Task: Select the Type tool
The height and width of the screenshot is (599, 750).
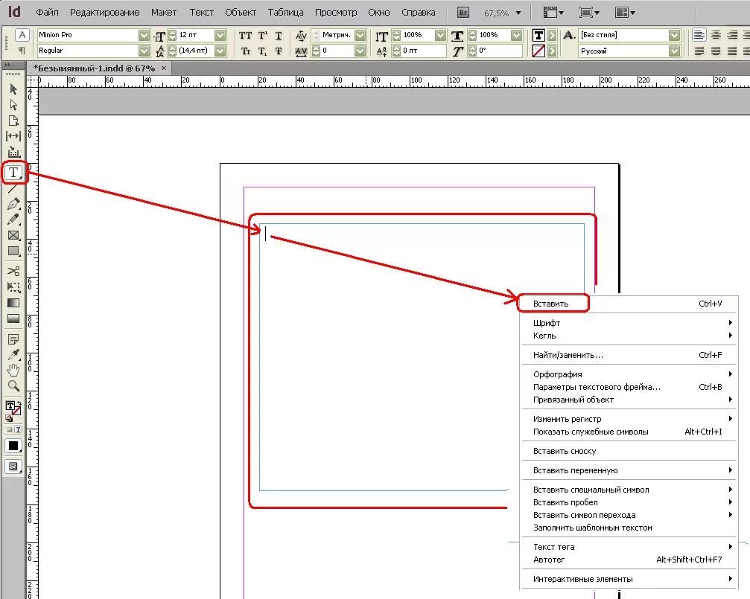Action: [13, 172]
